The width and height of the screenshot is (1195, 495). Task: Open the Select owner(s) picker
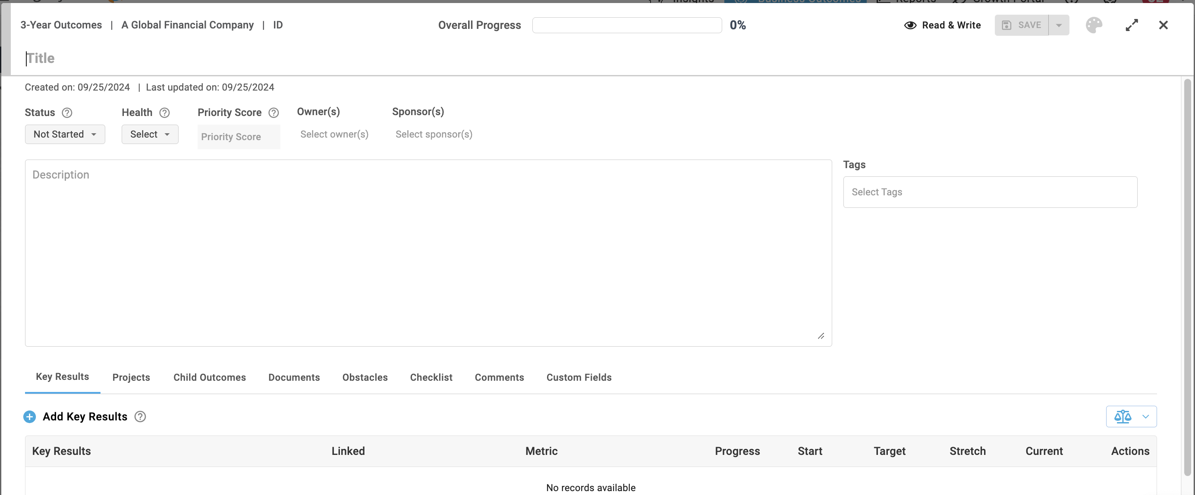pyautogui.click(x=334, y=135)
